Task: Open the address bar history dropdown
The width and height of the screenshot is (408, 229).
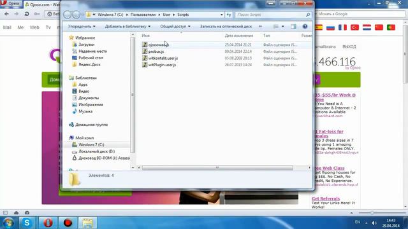Action: click(x=221, y=15)
